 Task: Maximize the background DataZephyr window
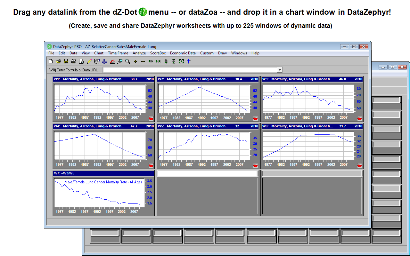[393, 67]
